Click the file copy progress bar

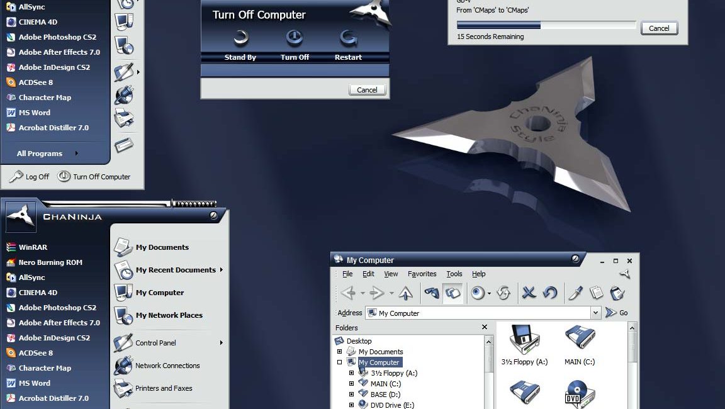546,25
